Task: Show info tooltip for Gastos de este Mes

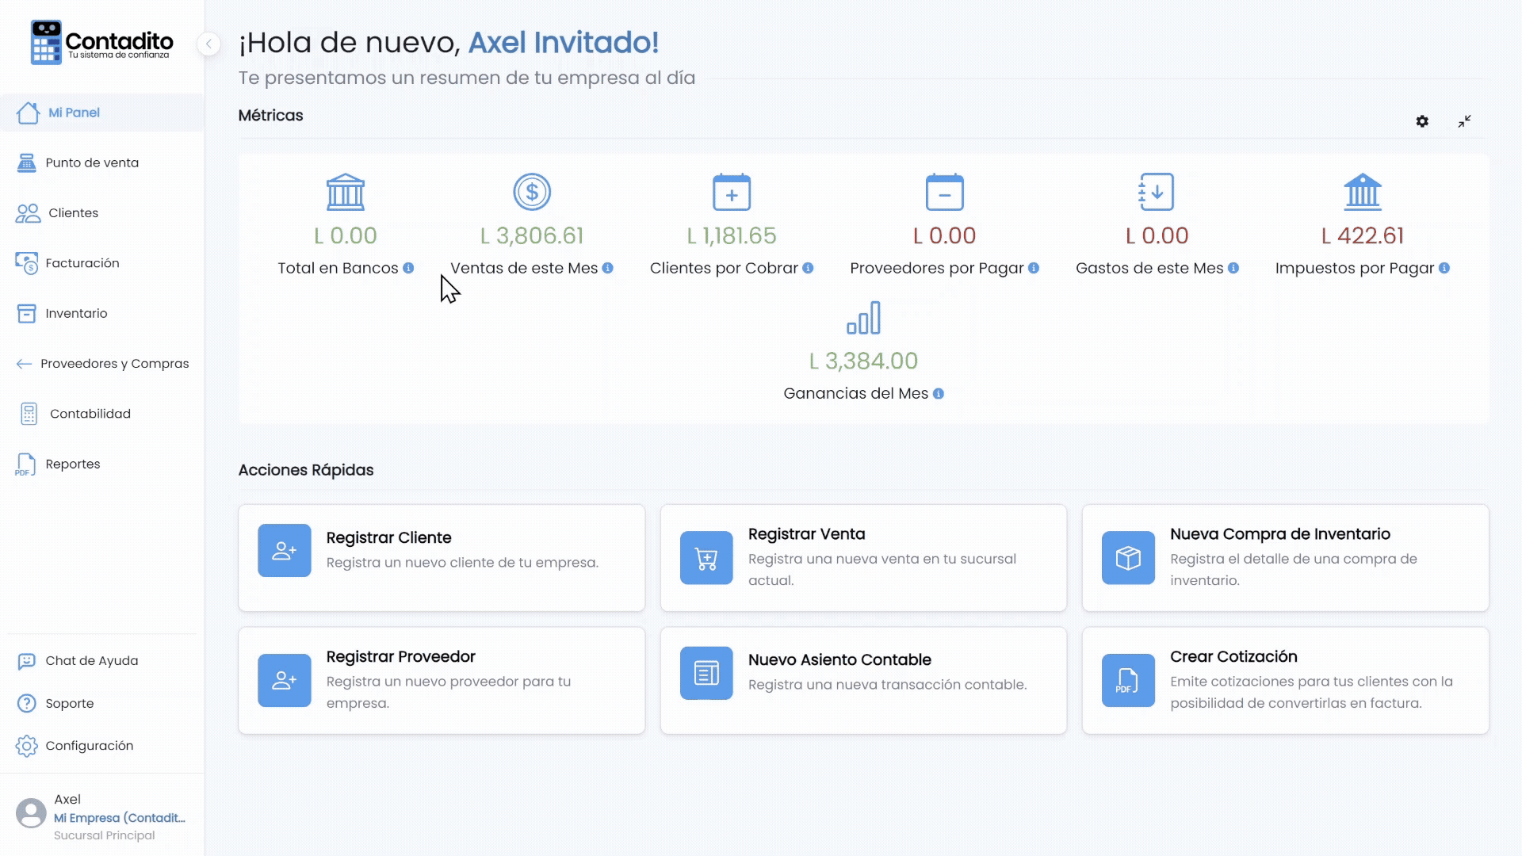Action: (x=1233, y=268)
